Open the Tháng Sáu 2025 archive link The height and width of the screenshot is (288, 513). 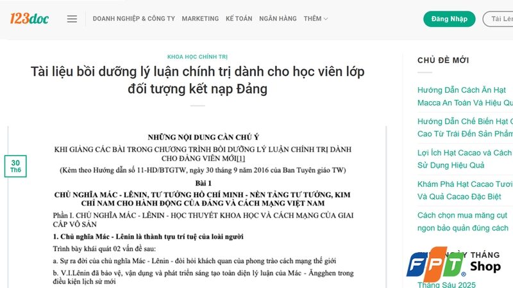pos(446,285)
